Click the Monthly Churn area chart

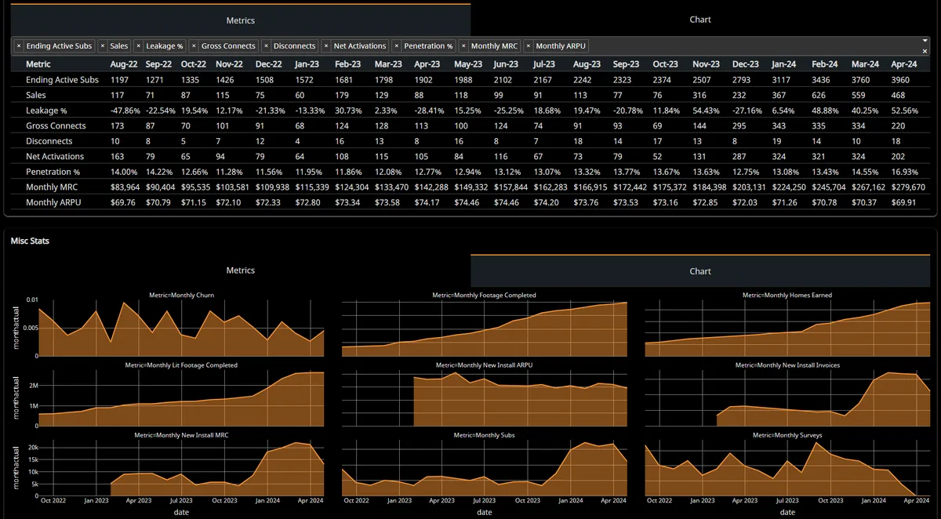tap(181, 328)
